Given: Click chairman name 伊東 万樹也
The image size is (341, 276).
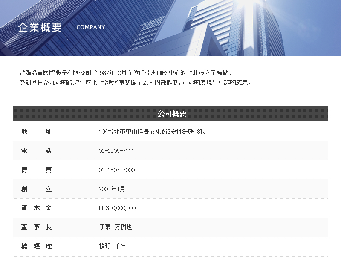Looking at the screenshot, I should point(116,227).
